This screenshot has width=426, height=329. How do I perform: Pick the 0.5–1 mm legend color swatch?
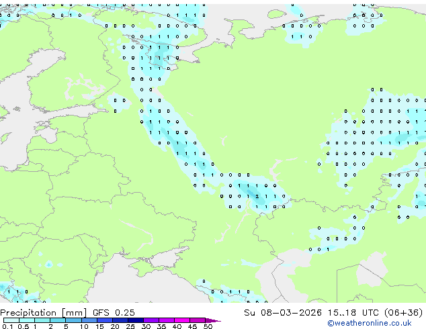click(27, 320)
